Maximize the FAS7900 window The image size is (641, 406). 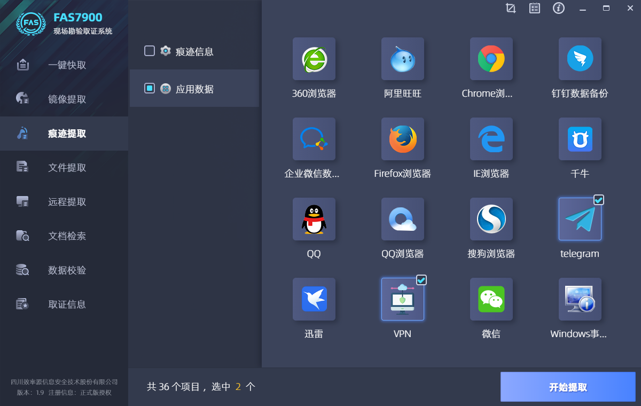[606, 8]
